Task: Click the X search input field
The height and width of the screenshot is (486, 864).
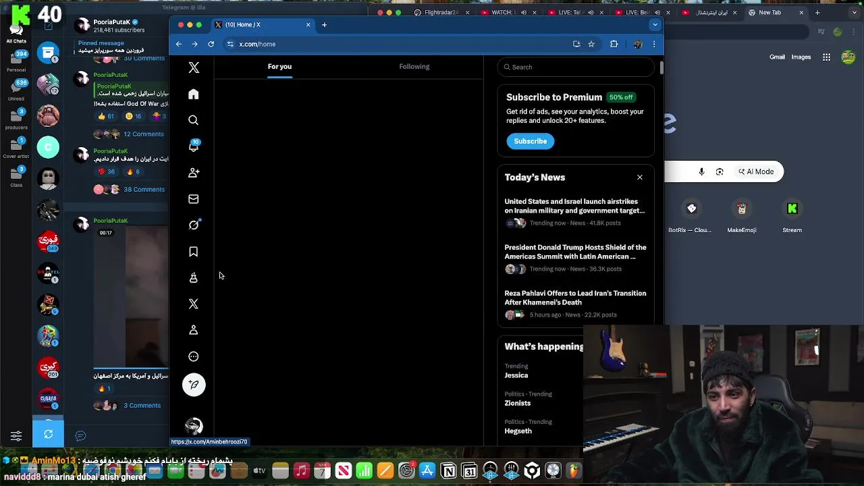Action: [x=576, y=67]
